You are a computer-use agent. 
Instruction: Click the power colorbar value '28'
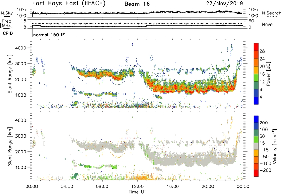point(262,51)
